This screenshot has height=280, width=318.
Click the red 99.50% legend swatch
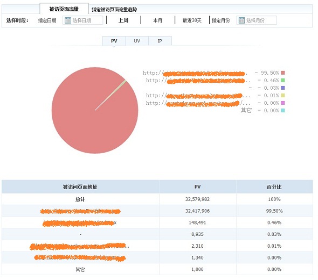click(x=283, y=73)
